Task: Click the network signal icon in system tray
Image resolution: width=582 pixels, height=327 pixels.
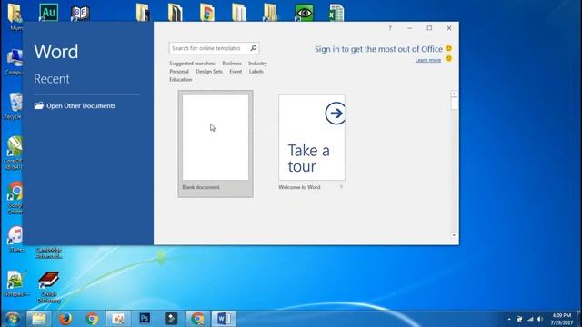Action: [x=530, y=319]
